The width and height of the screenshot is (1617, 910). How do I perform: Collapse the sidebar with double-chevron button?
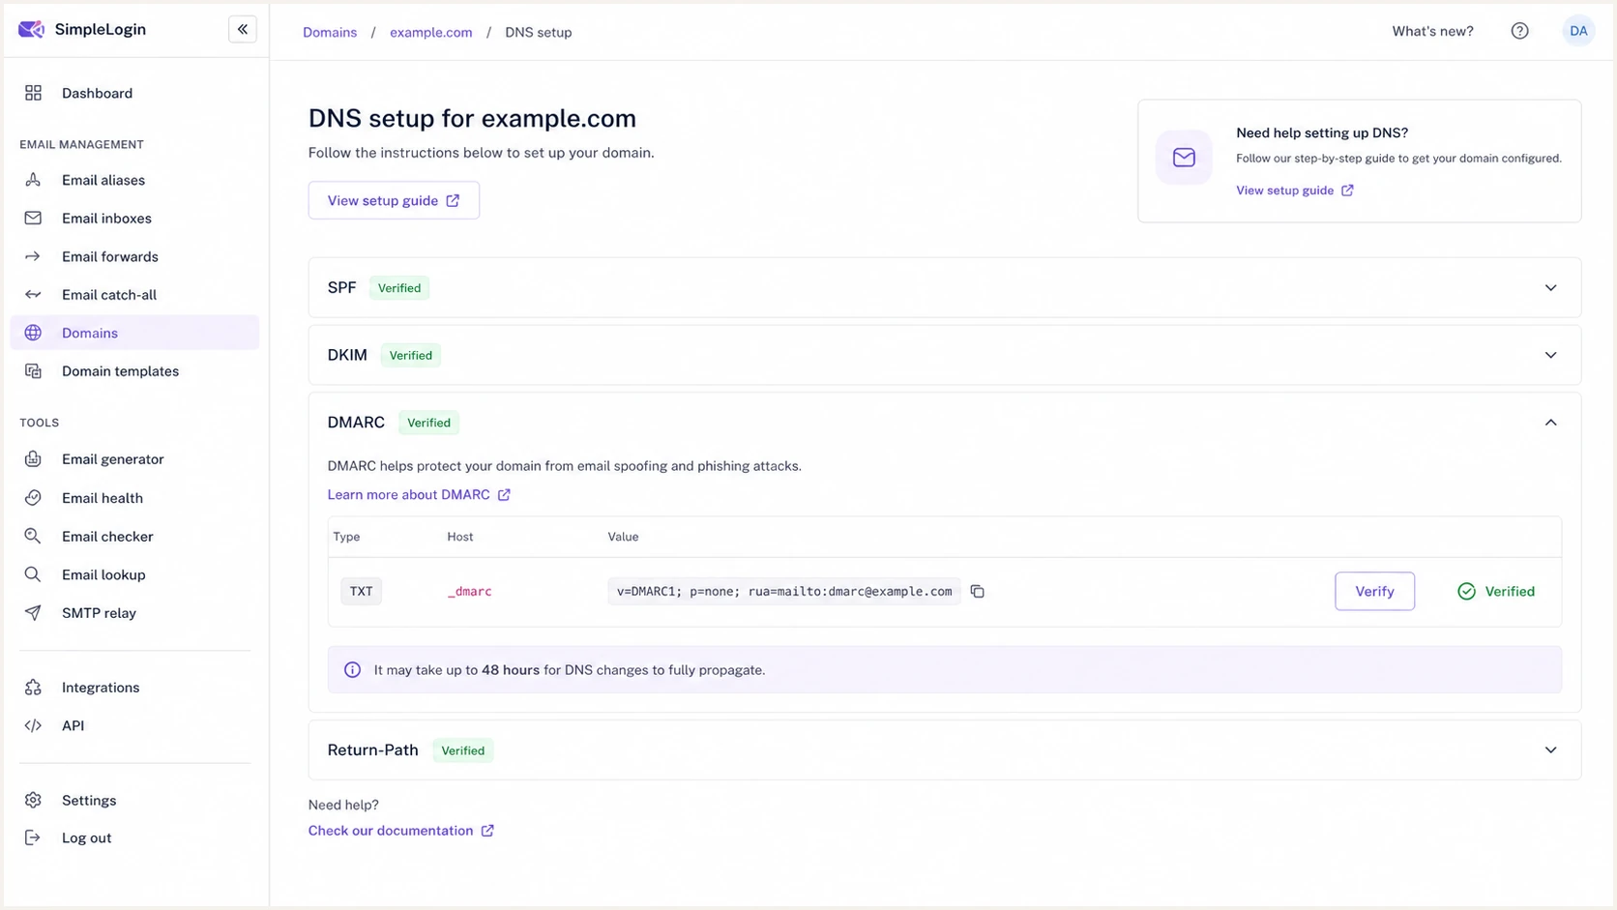[x=243, y=30]
